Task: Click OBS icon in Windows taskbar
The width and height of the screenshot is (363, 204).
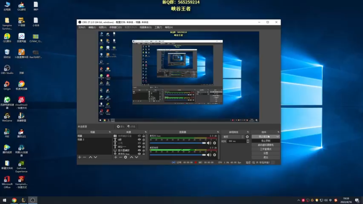Action: click(x=33, y=200)
